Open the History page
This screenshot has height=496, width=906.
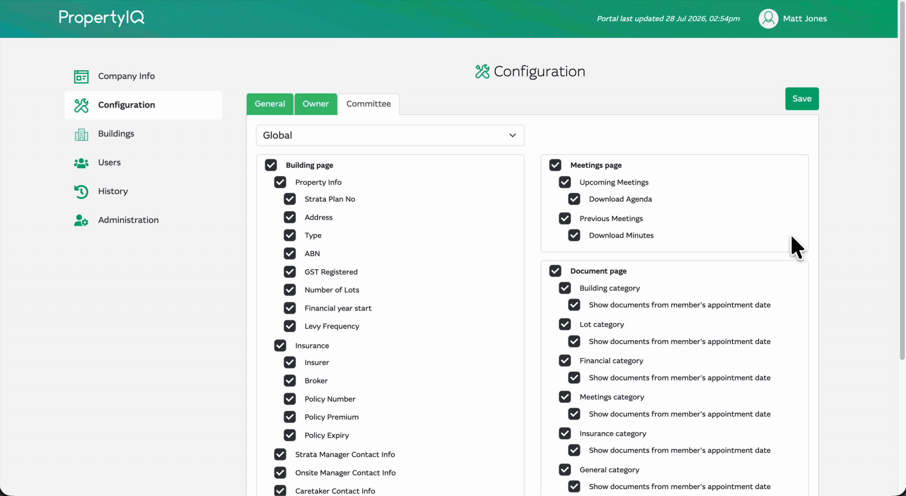[143, 192]
